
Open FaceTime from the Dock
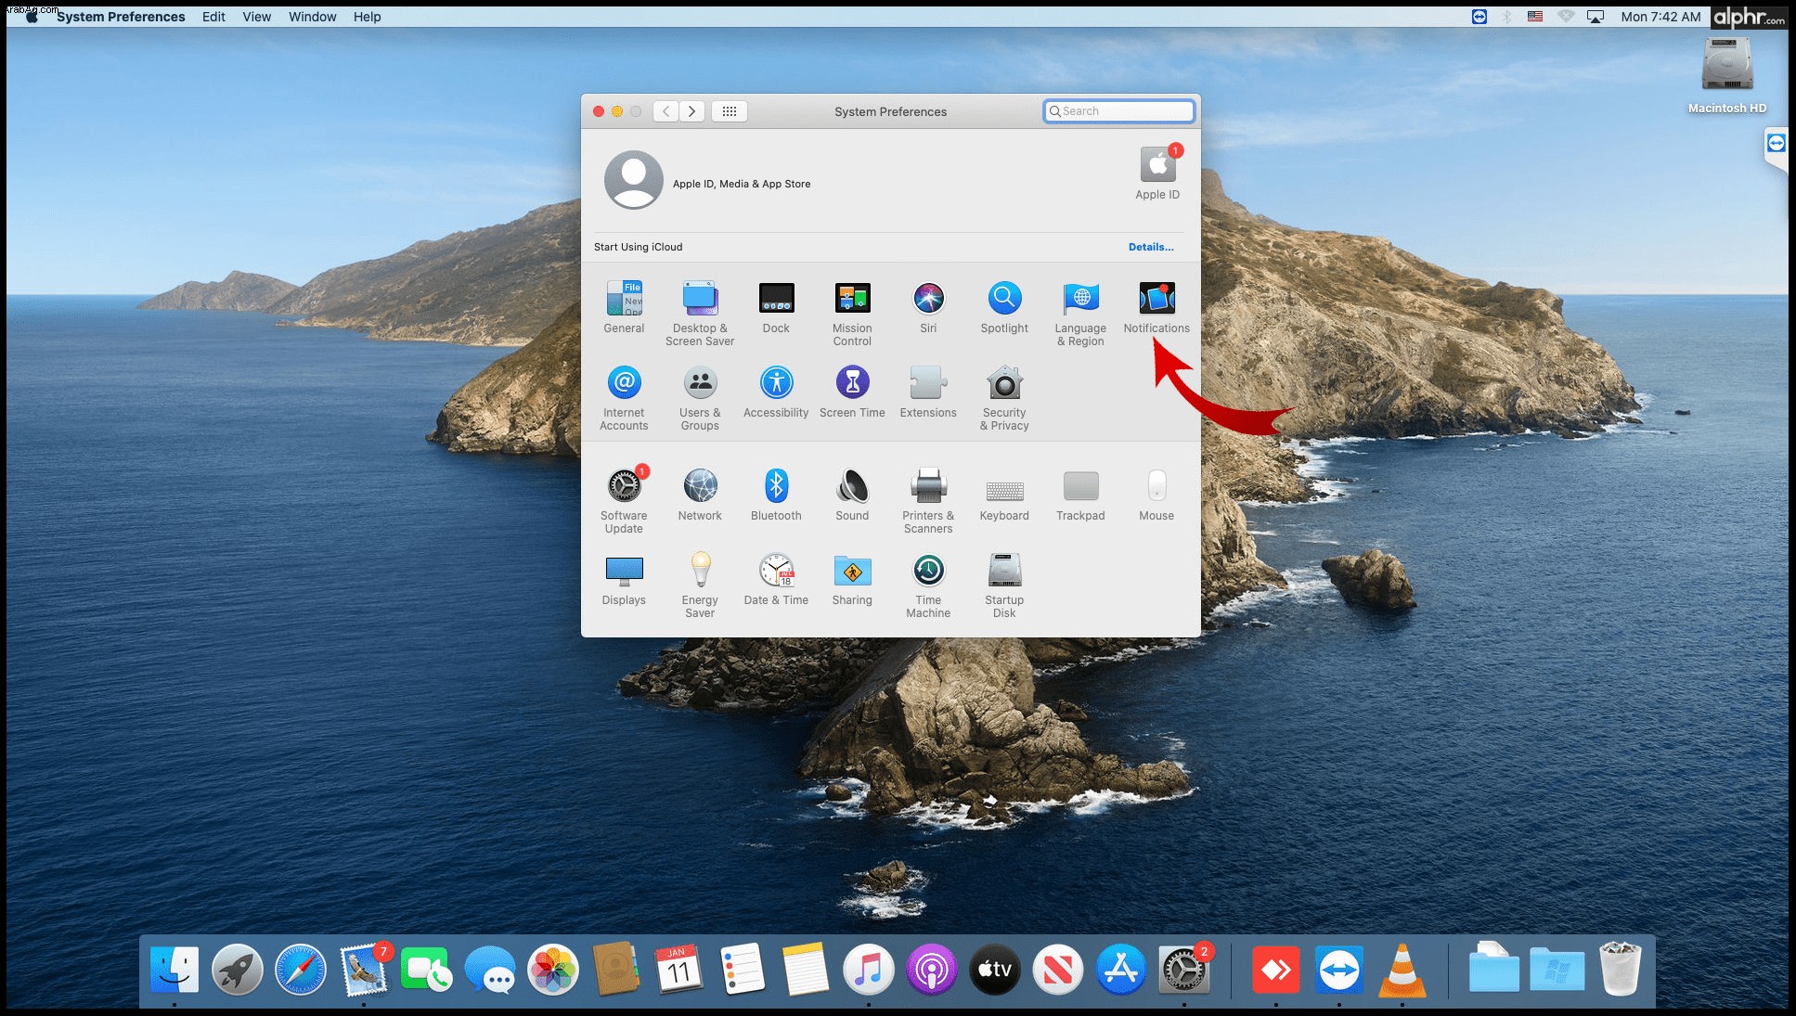427,970
